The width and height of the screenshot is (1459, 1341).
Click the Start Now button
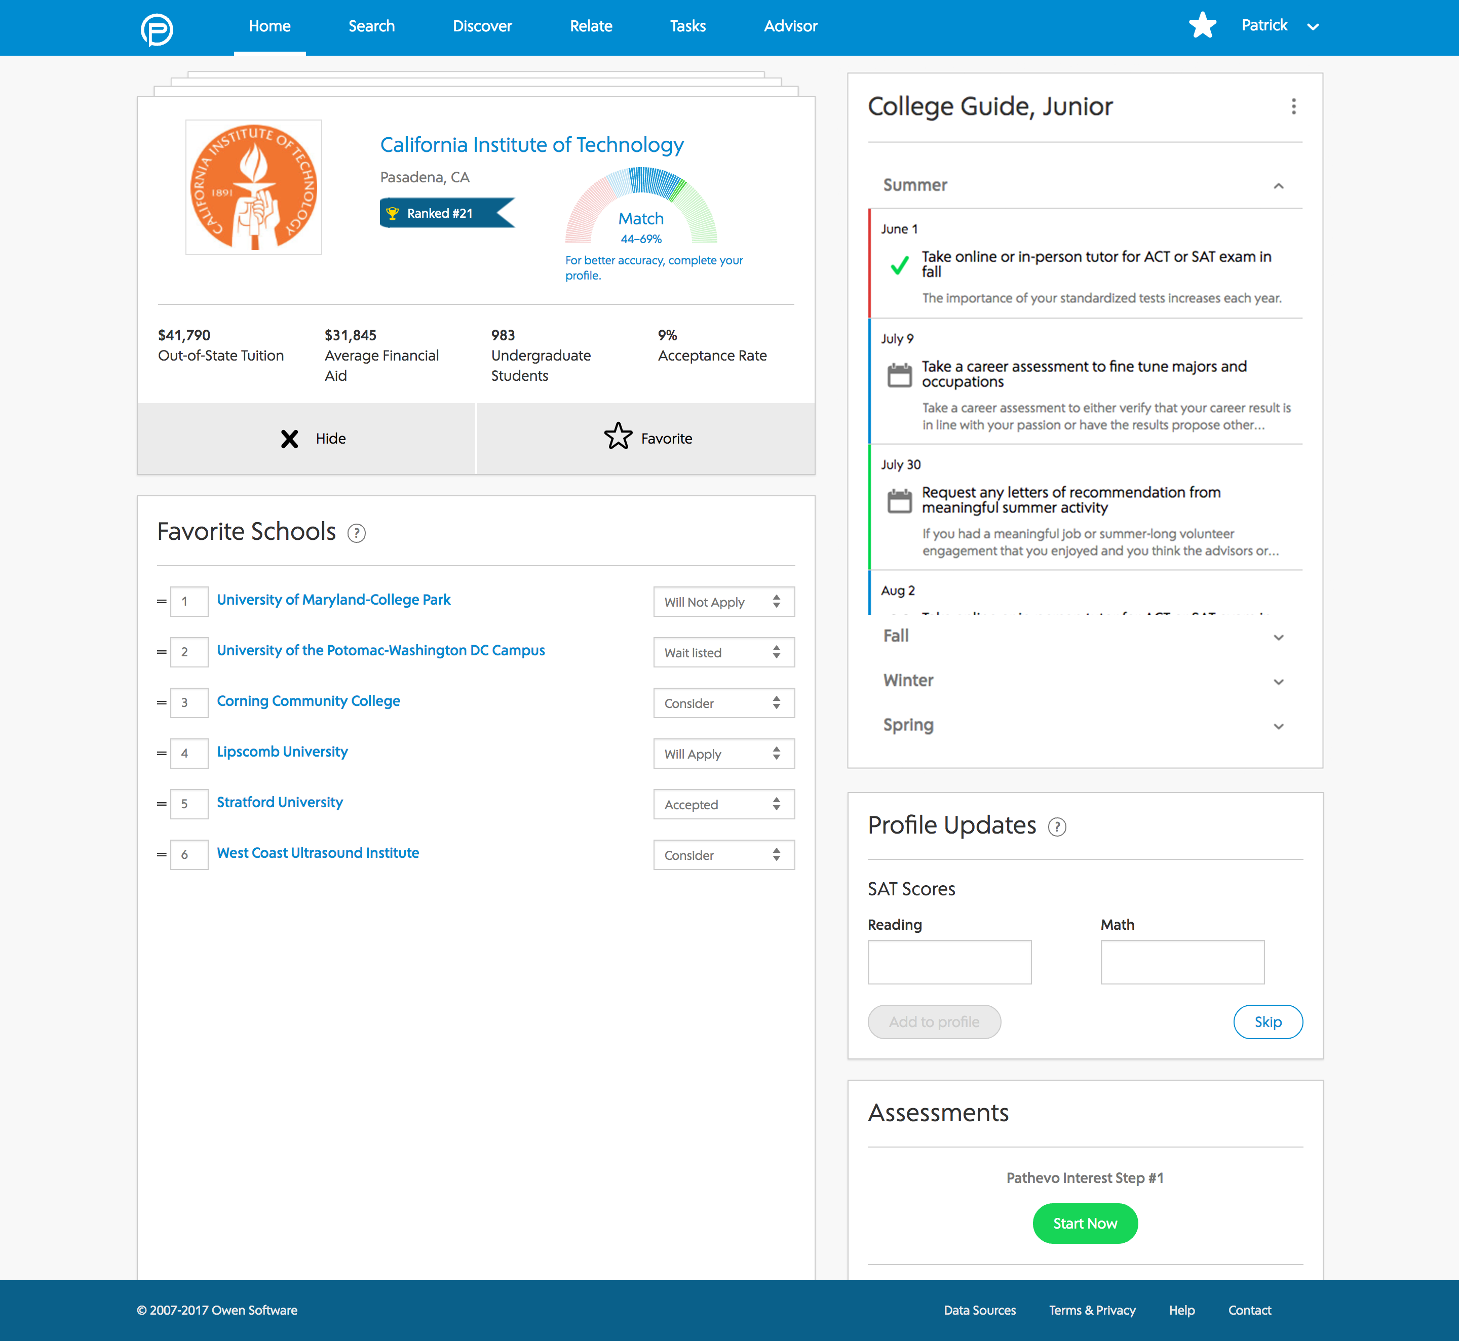pyautogui.click(x=1085, y=1224)
